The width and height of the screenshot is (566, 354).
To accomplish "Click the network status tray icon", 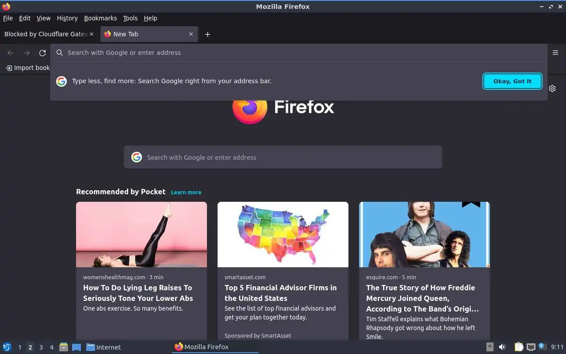I will [531, 347].
